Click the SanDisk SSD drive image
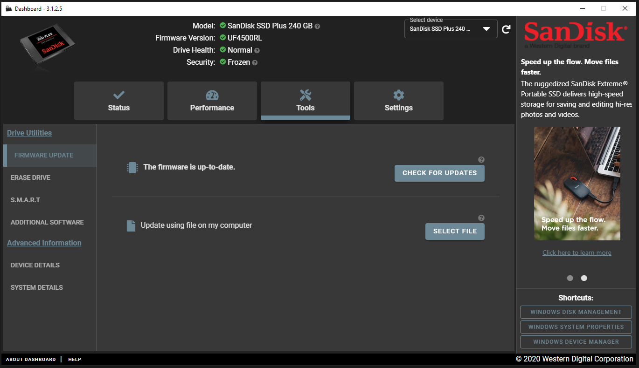This screenshot has width=639, height=368. [47, 47]
